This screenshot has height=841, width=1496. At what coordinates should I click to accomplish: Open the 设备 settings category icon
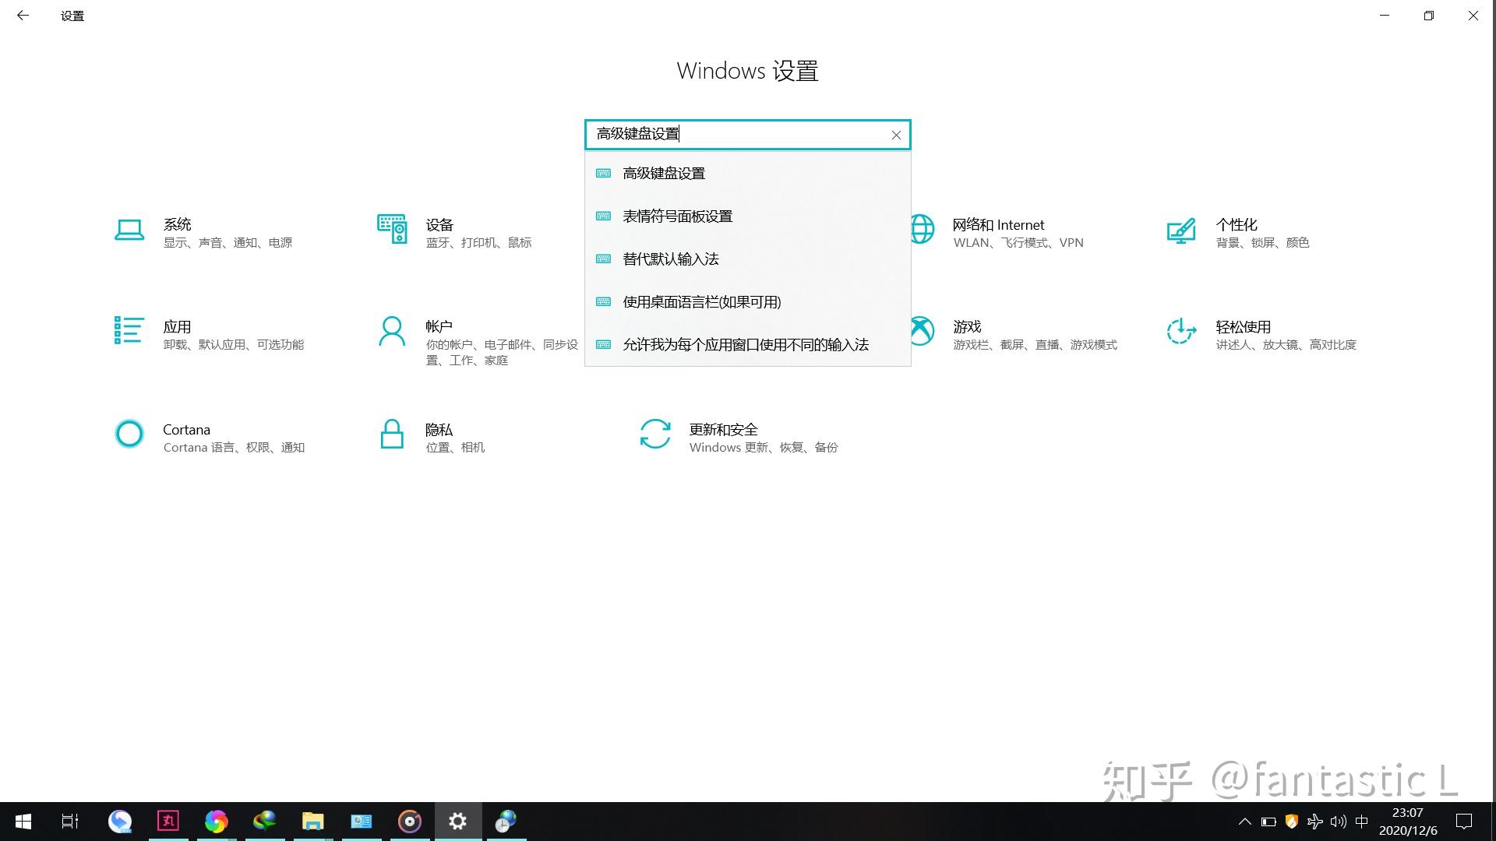point(392,229)
